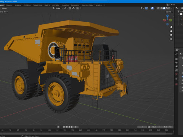Open the World properties tab
This screenshot has height=137, width=183.
click(x=177, y=74)
